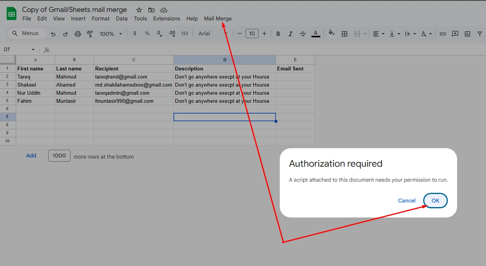Open the Arial font selector

[213, 33]
